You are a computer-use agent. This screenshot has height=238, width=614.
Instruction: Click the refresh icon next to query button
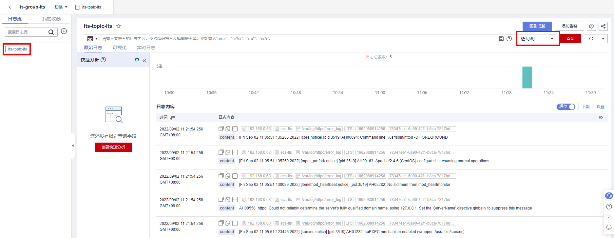pyautogui.click(x=591, y=39)
